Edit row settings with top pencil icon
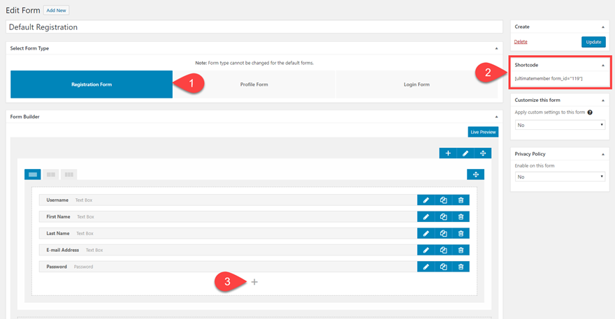This screenshot has width=615, height=319. pos(465,154)
